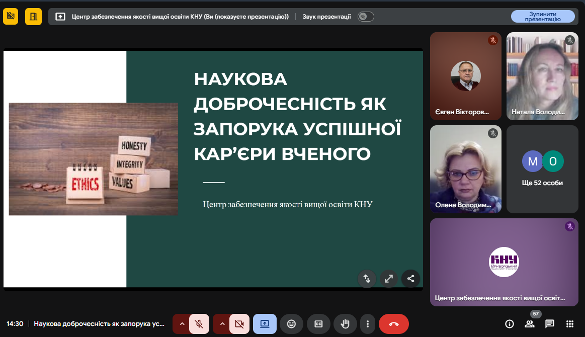Click the Ще 52 особи participants tile

[x=542, y=169]
